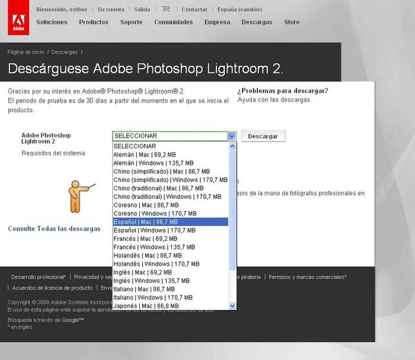This screenshot has width=415, height=360.
Task: Click the Adobe logo
Action: click(x=18, y=17)
